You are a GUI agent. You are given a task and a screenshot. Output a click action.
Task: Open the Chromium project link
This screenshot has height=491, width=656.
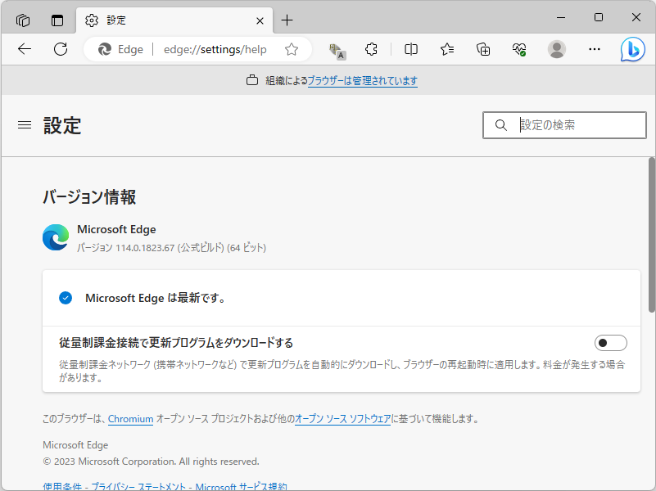[130, 418]
